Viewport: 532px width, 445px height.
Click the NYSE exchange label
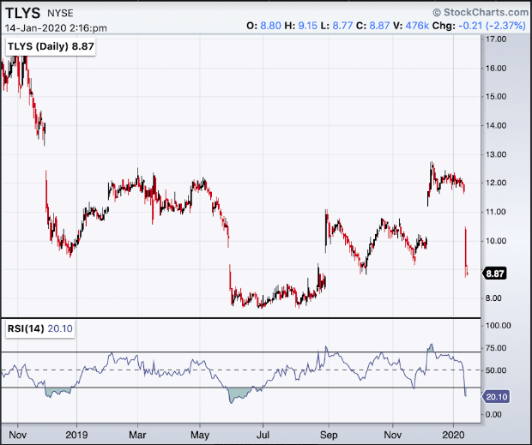click(x=60, y=13)
